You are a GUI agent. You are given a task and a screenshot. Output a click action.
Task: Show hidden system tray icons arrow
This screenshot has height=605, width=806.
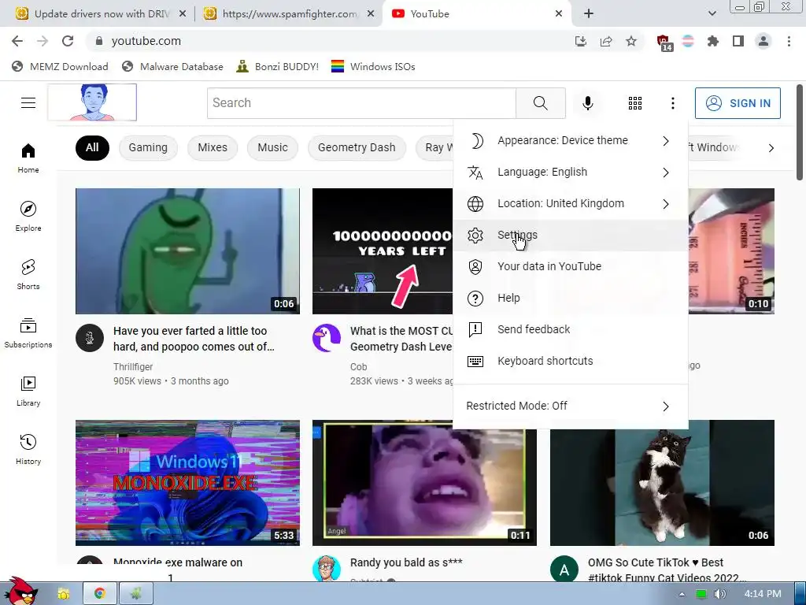pyautogui.click(x=682, y=594)
